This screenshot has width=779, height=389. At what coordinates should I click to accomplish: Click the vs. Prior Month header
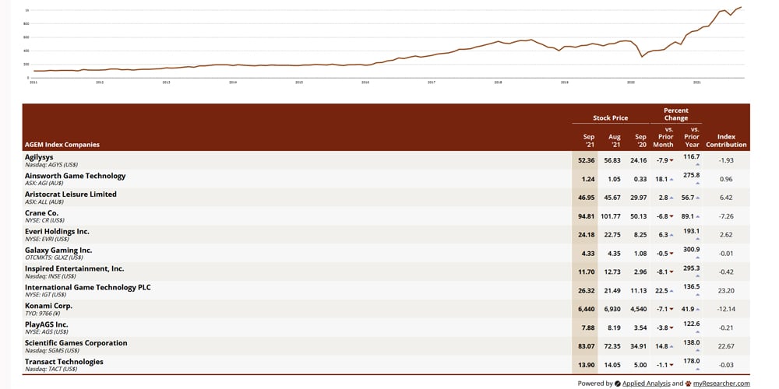[663, 137]
